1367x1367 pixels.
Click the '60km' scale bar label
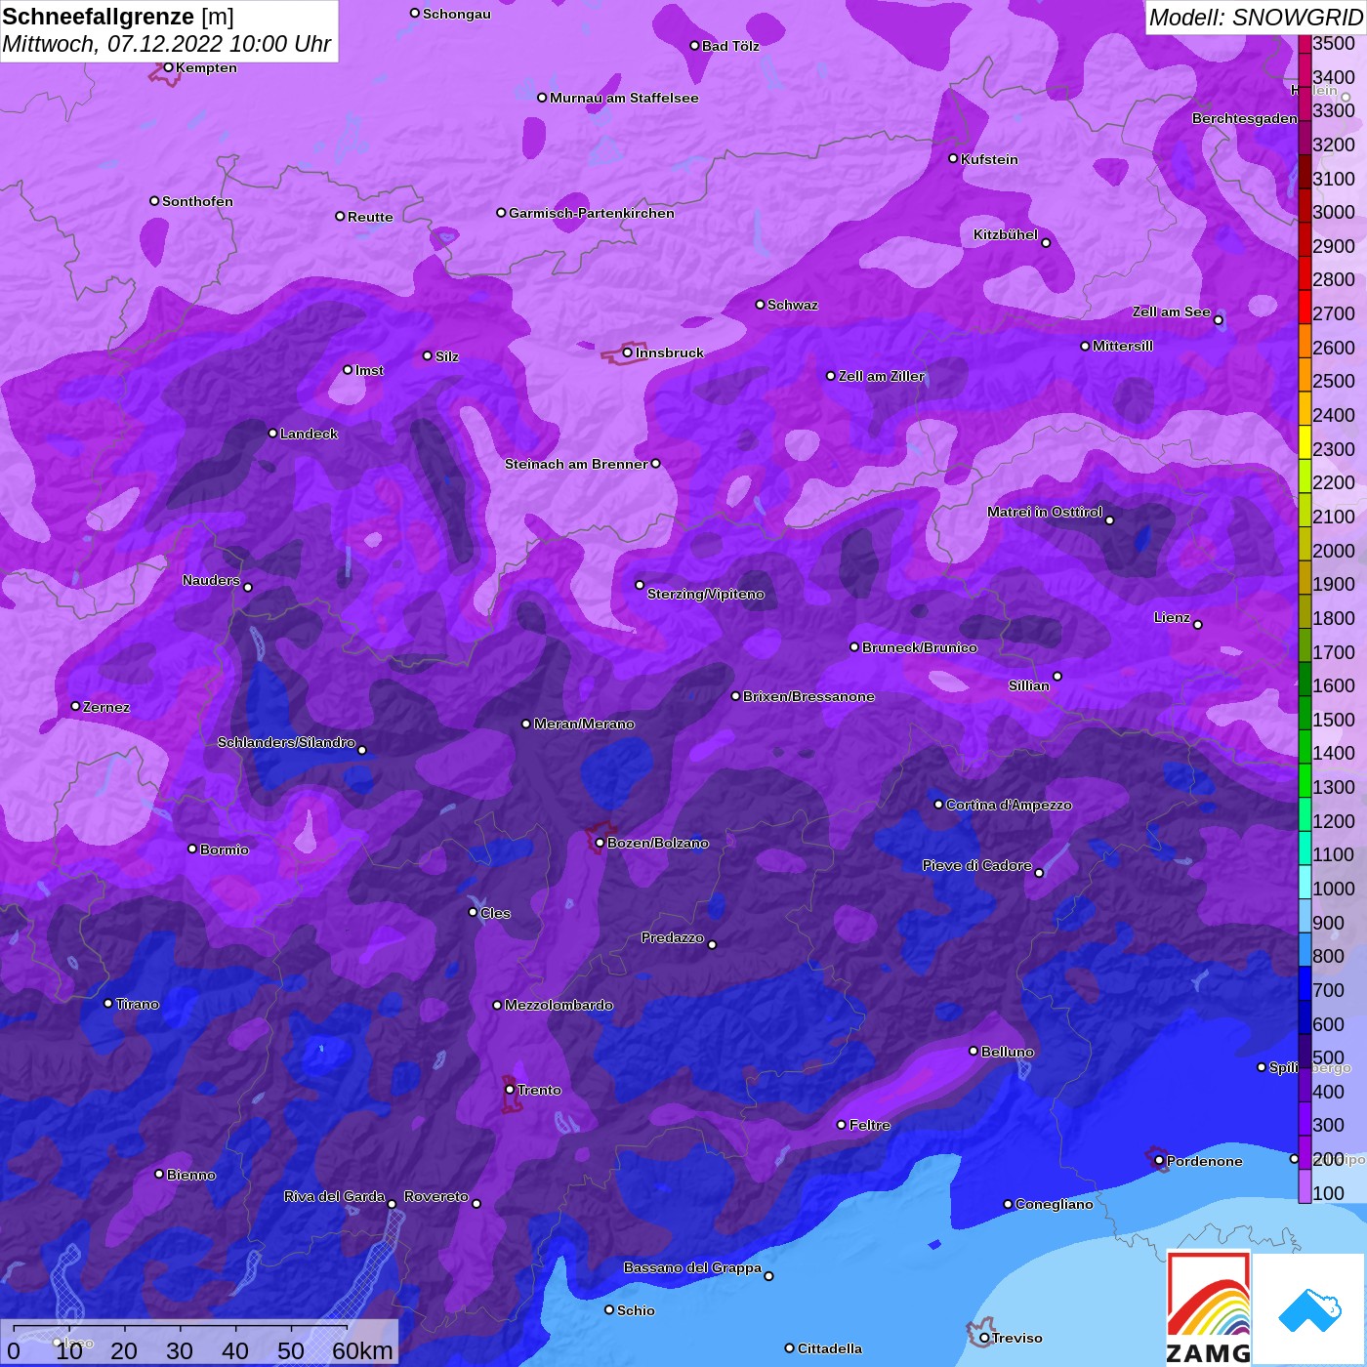coord(362,1350)
